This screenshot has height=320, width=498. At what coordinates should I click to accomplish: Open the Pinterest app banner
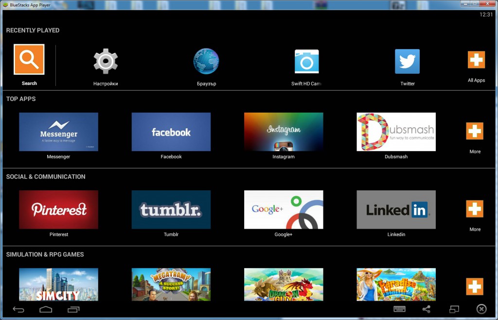pos(58,209)
